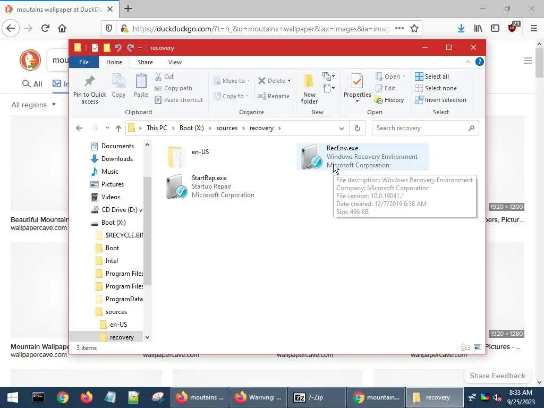The image size is (544, 408).
Task: Switch to large icons view
Action: click(x=478, y=347)
